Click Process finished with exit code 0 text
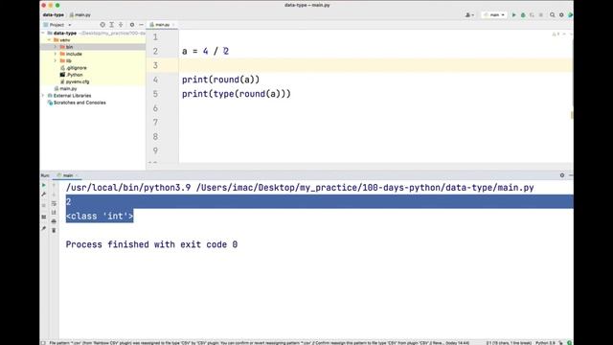Viewport: 613px width, 345px height. (x=151, y=244)
